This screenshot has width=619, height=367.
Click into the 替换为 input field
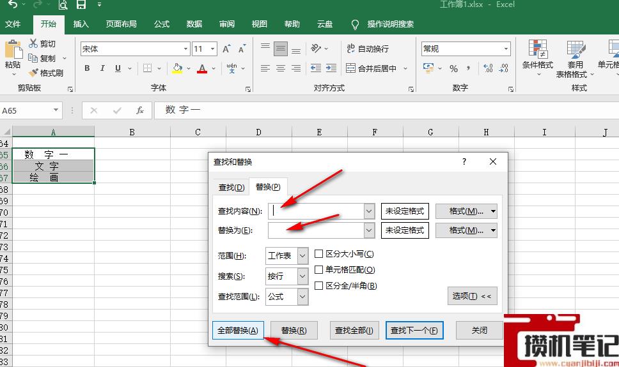[316, 230]
